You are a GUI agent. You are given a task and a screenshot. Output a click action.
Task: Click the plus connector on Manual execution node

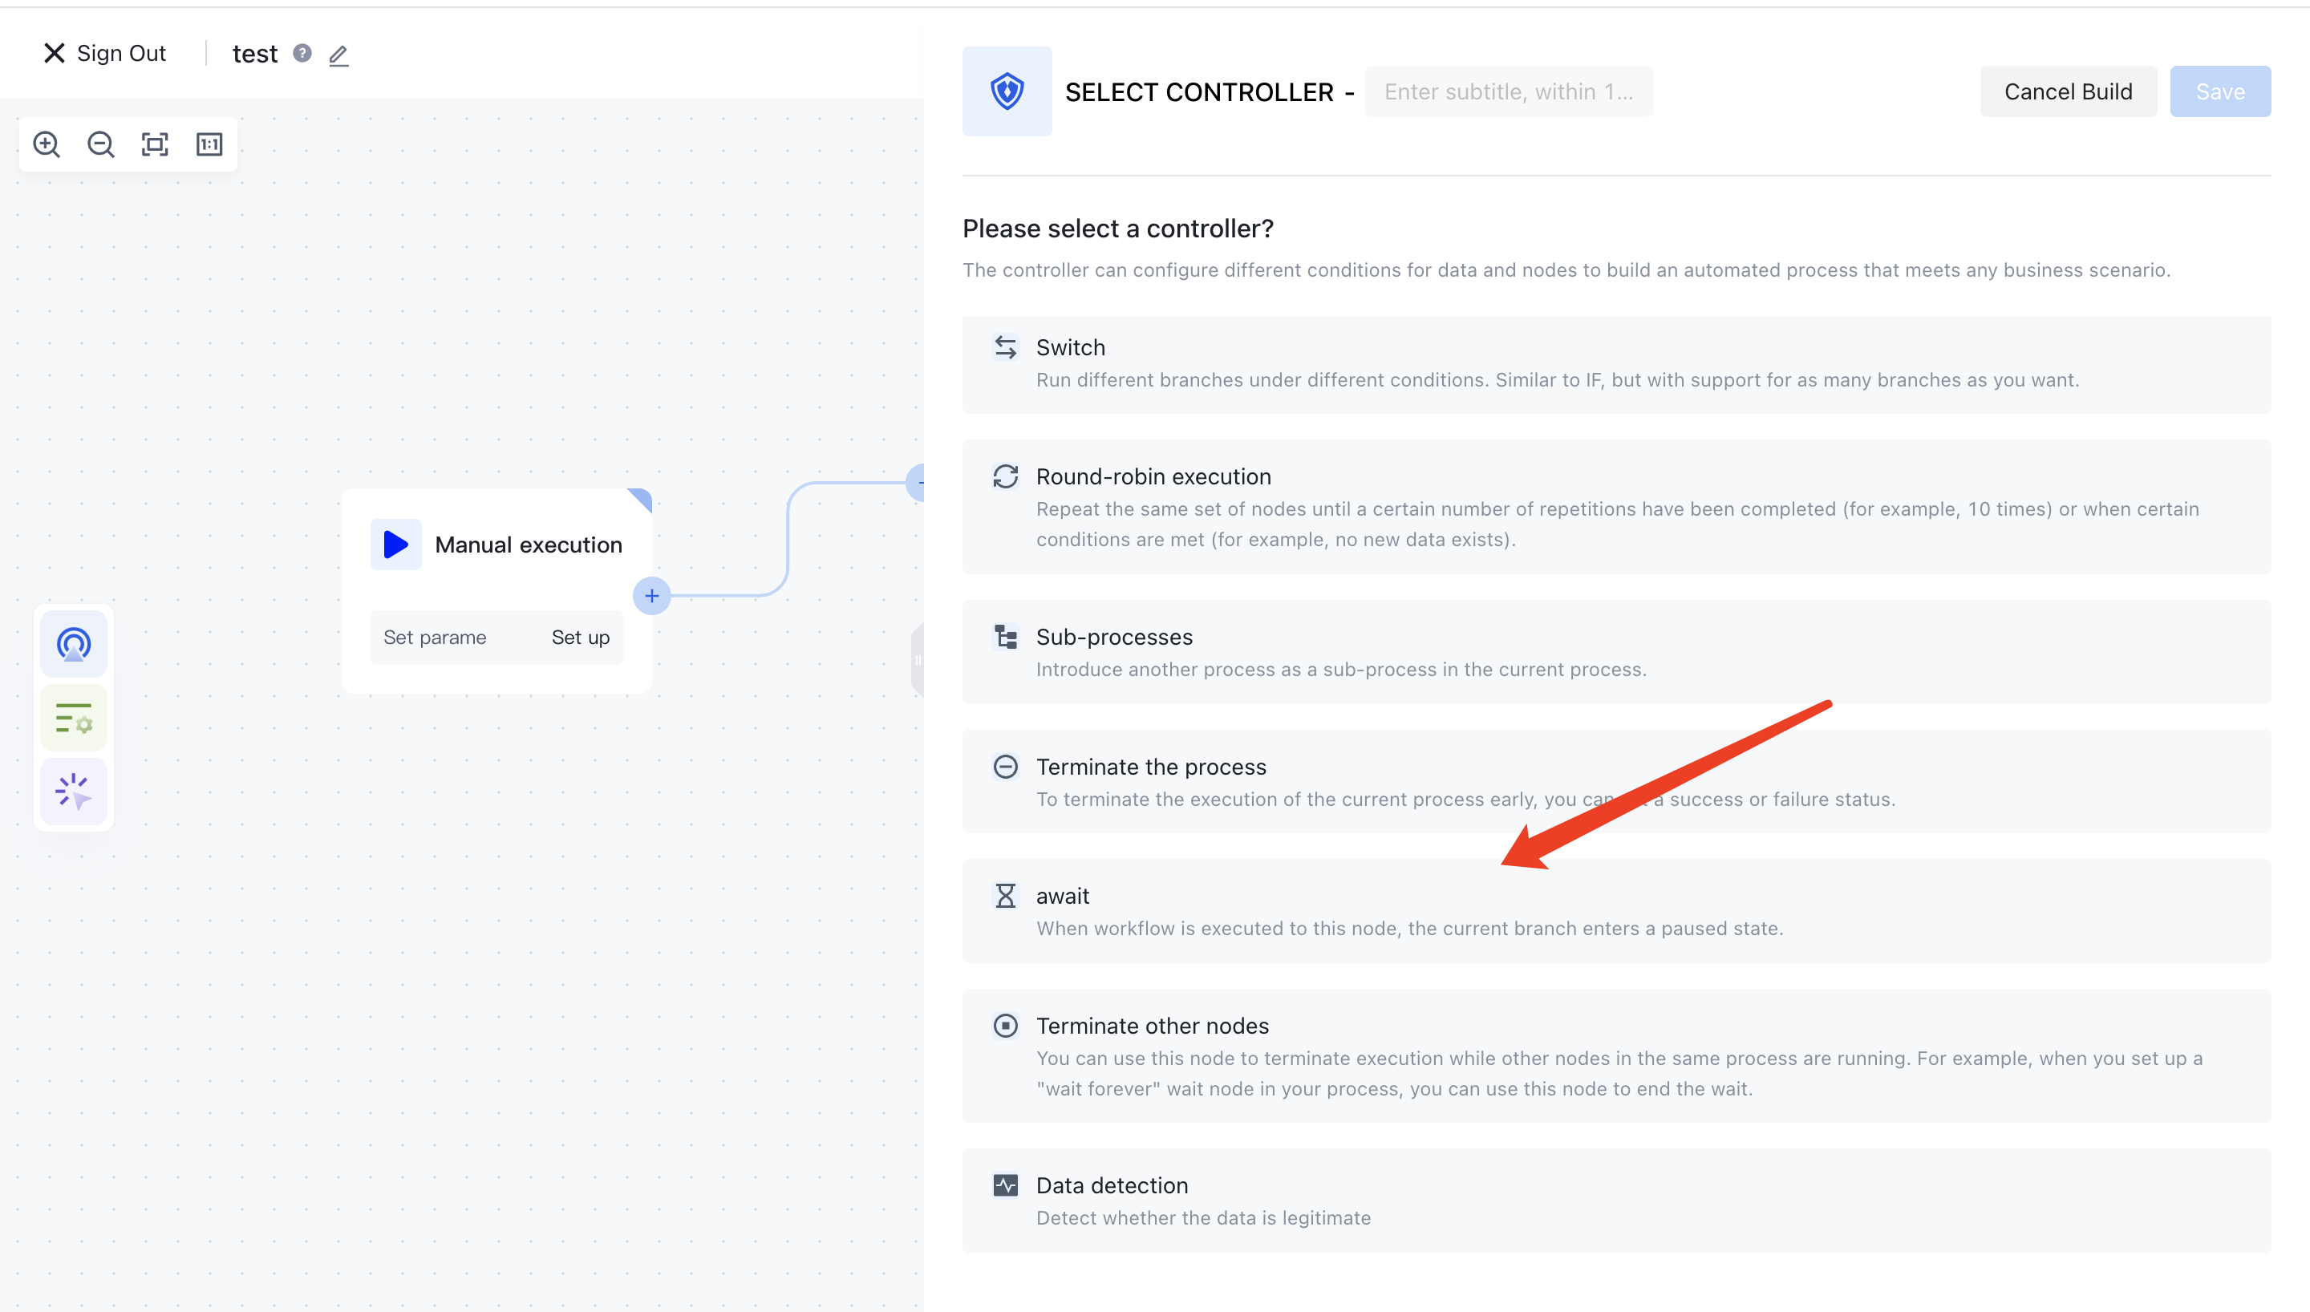pos(651,596)
